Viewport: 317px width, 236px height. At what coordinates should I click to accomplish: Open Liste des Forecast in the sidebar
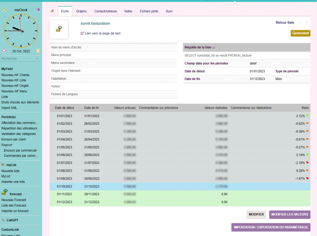point(14,205)
